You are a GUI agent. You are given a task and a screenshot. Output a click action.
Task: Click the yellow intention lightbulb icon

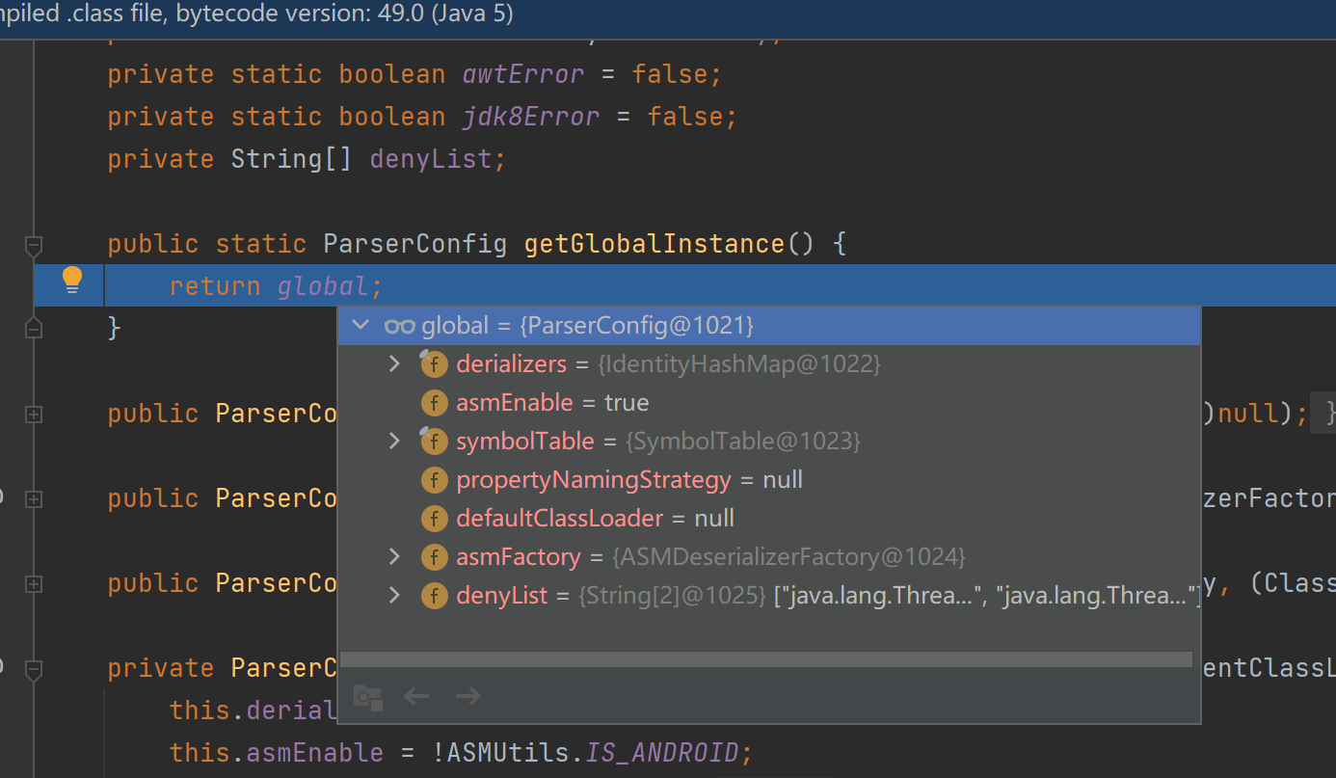pyautogui.click(x=72, y=281)
